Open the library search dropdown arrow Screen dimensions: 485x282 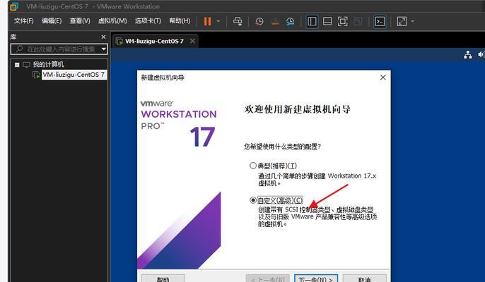coord(104,49)
